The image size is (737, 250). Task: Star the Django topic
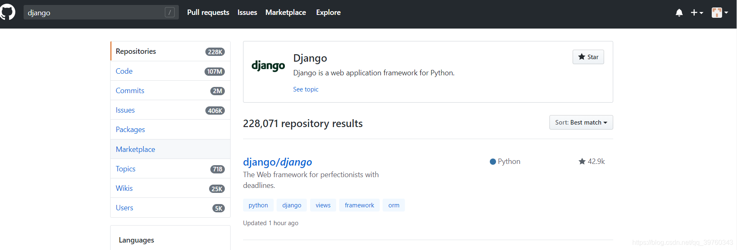pyautogui.click(x=588, y=57)
